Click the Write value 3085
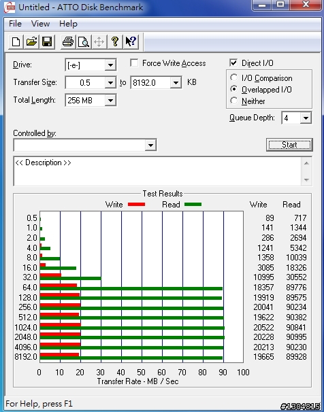 coord(265,267)
